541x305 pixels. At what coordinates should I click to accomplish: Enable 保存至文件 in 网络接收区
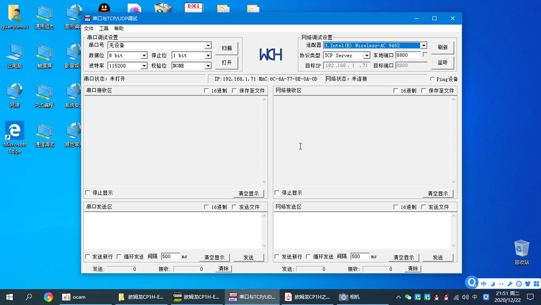click(424, 90)
